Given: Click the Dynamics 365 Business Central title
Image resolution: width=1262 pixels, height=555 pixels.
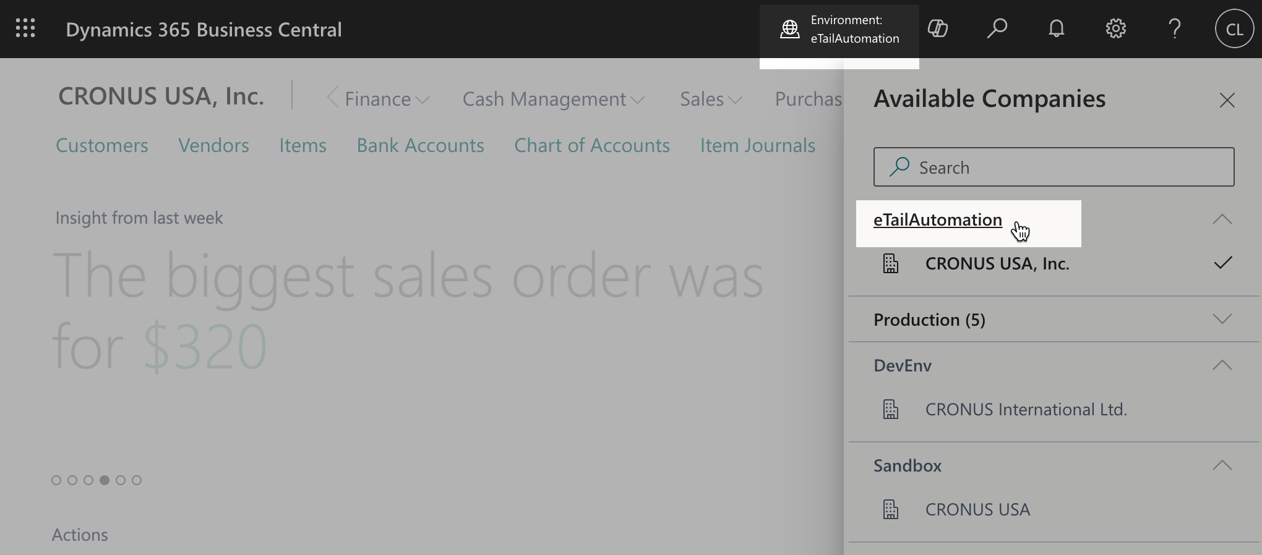Looking at the screenshot, I should coord(204,30).
